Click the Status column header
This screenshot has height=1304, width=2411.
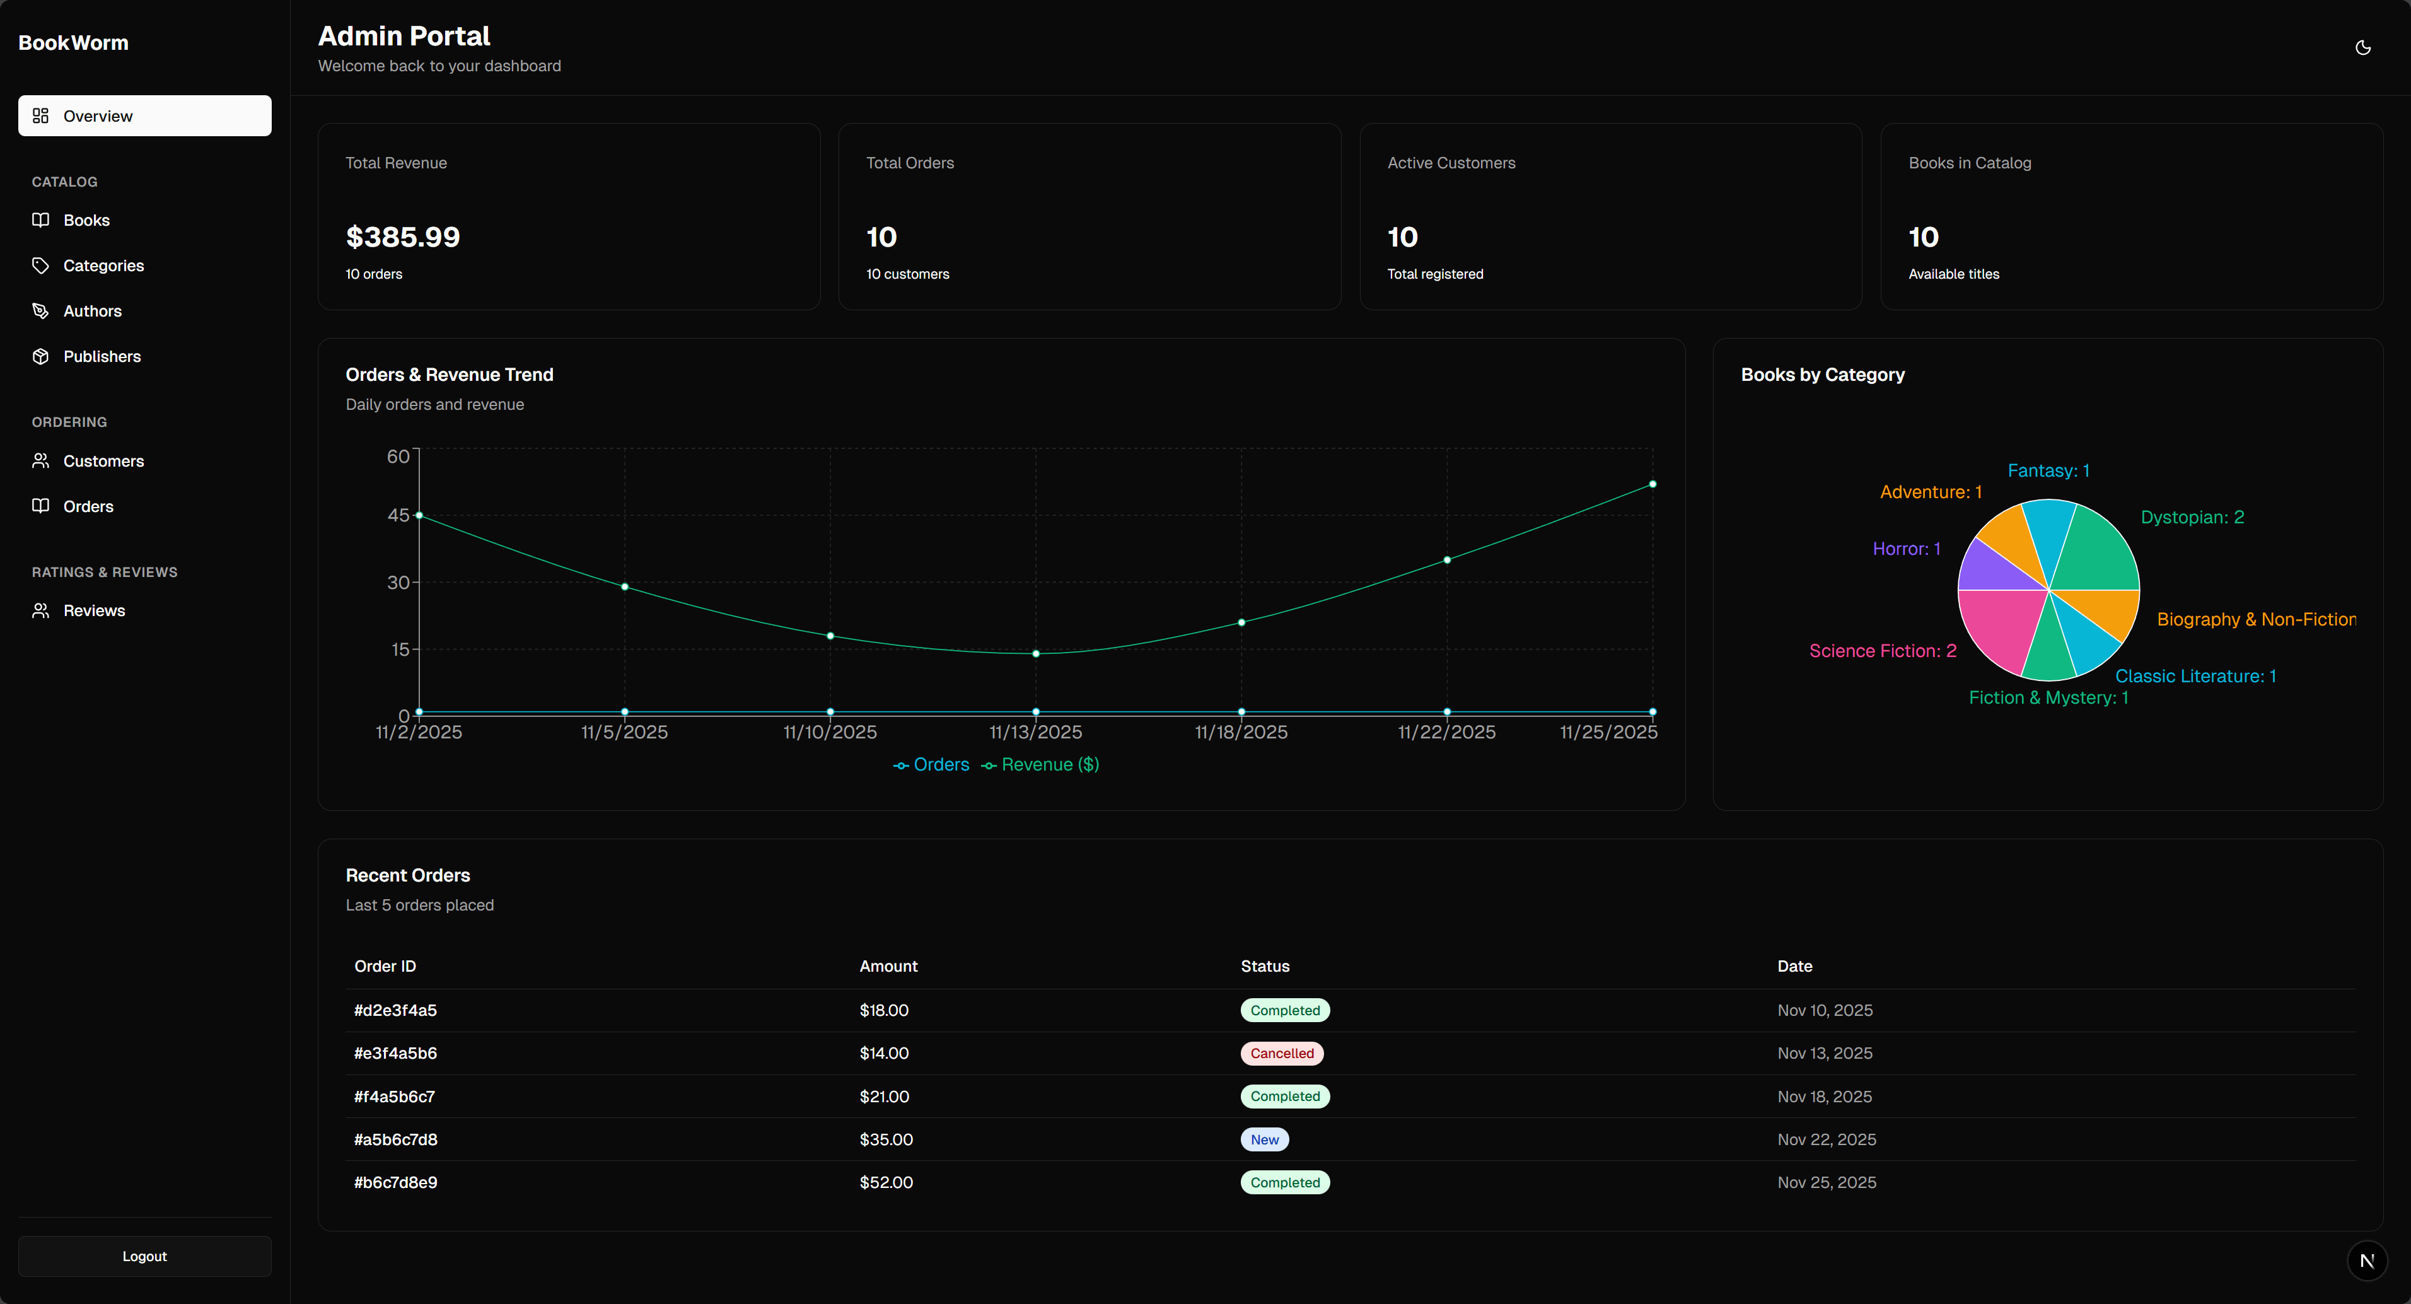1265,967
